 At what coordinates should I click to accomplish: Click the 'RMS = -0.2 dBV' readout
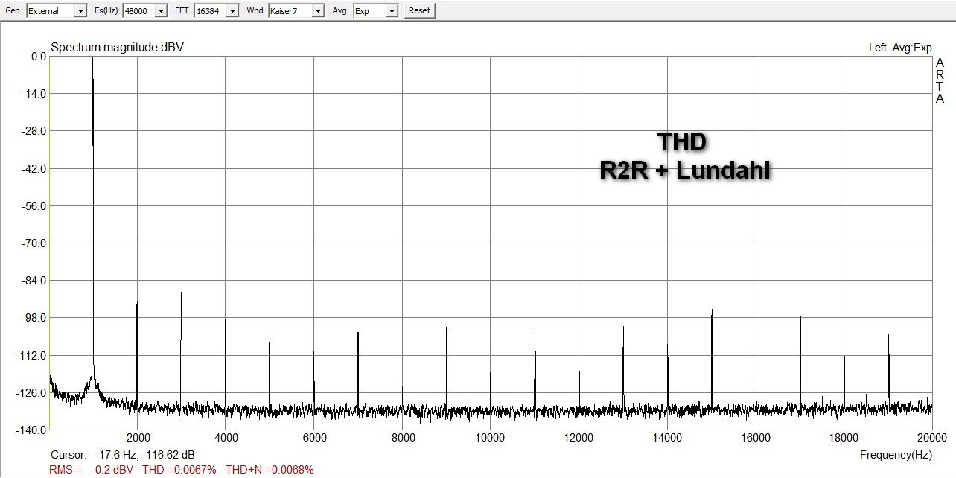pyautogui.click(x=91, y=469)
